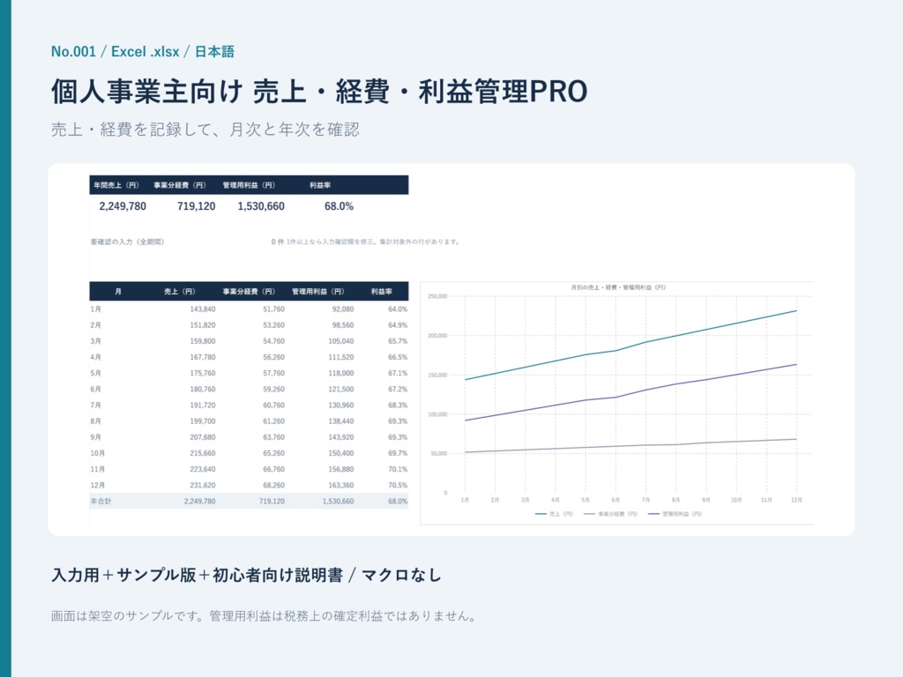Image resolution: width=903 pixels, height=677 pixels.
Task: Click the '3月' row label in the table
Action: (95, 341)
